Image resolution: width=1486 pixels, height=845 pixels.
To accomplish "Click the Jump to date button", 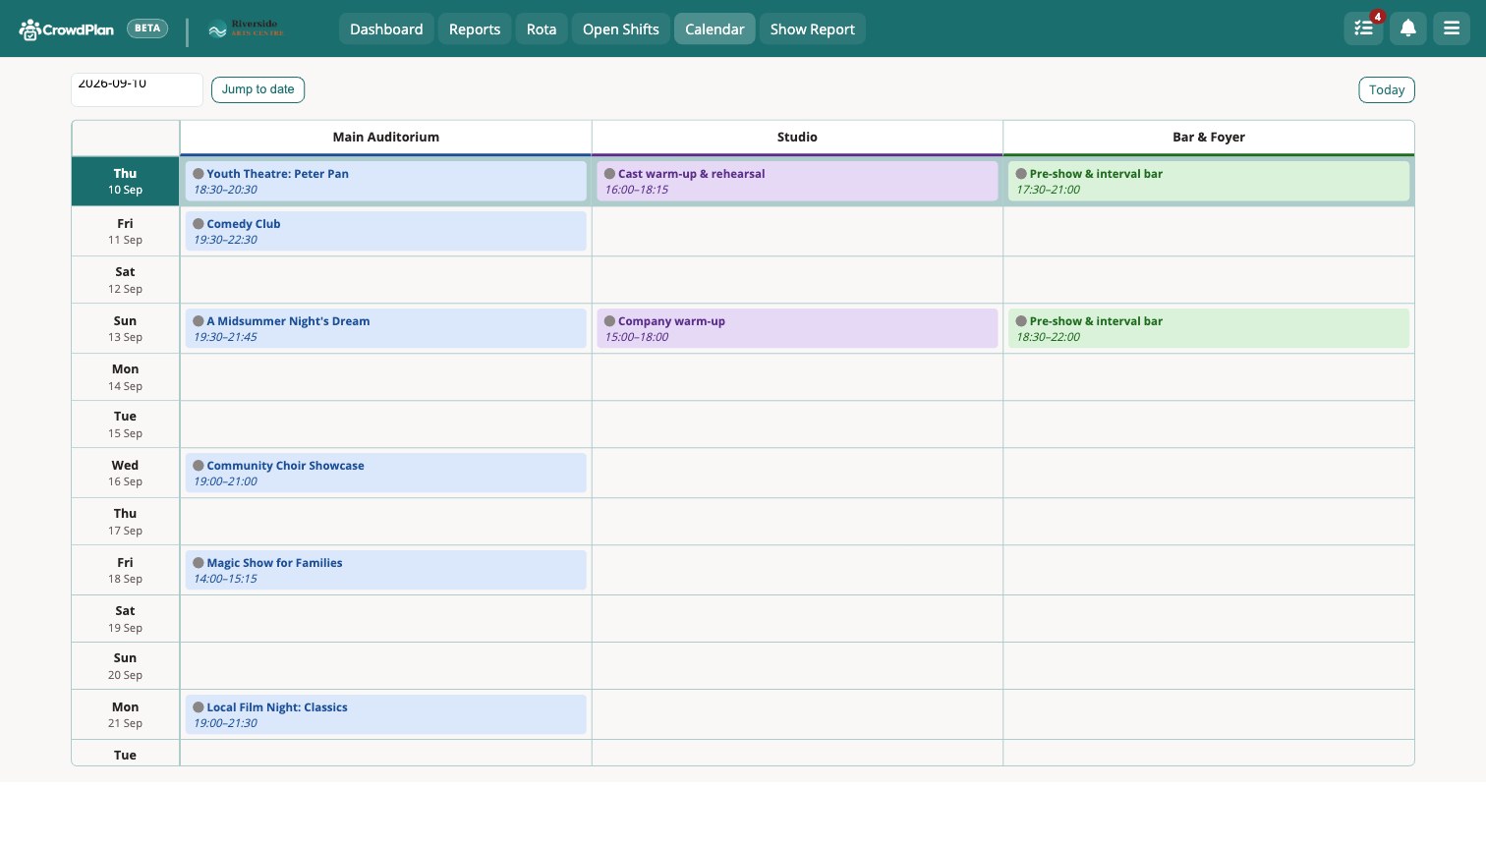I will point(257,89).
